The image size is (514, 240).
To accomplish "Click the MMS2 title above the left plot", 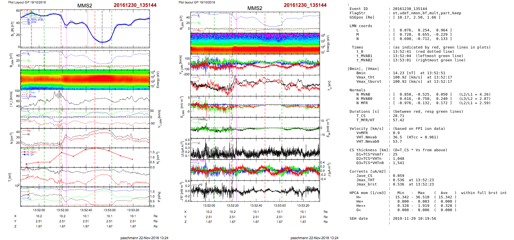I will pos(85,6).
